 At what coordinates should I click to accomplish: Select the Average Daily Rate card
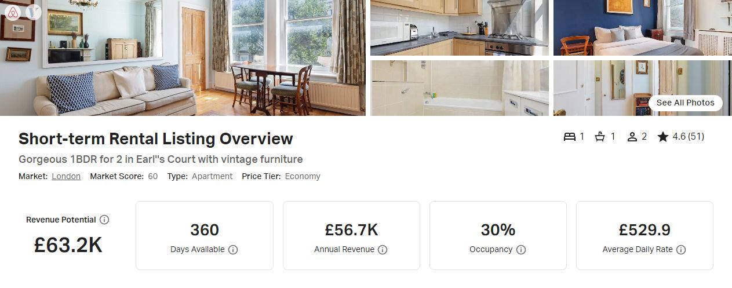644,235
